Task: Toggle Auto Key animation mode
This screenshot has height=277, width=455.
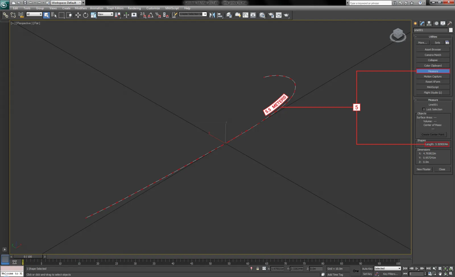Action: [367, 268]
